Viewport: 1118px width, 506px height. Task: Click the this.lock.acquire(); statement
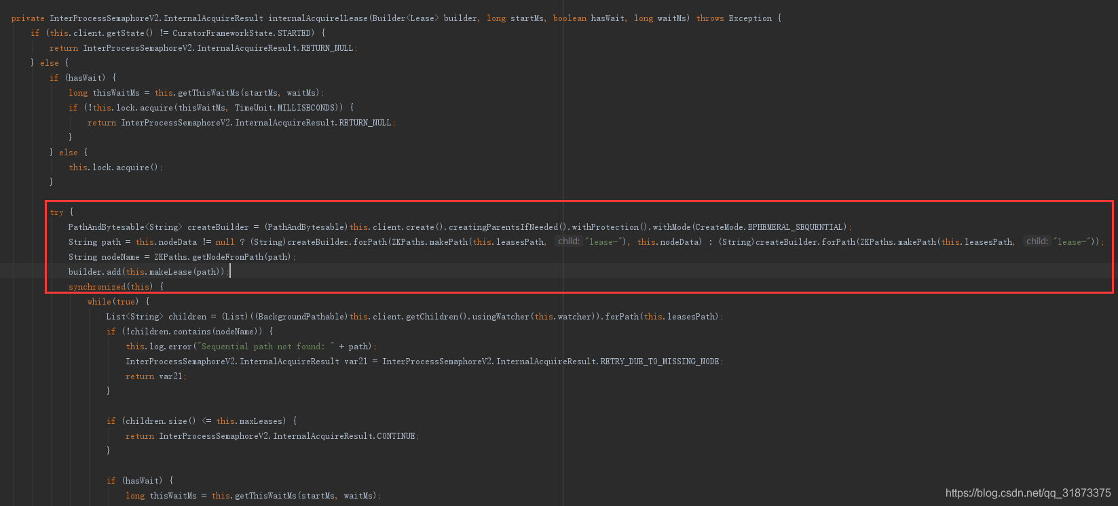[x=116, y=168]
